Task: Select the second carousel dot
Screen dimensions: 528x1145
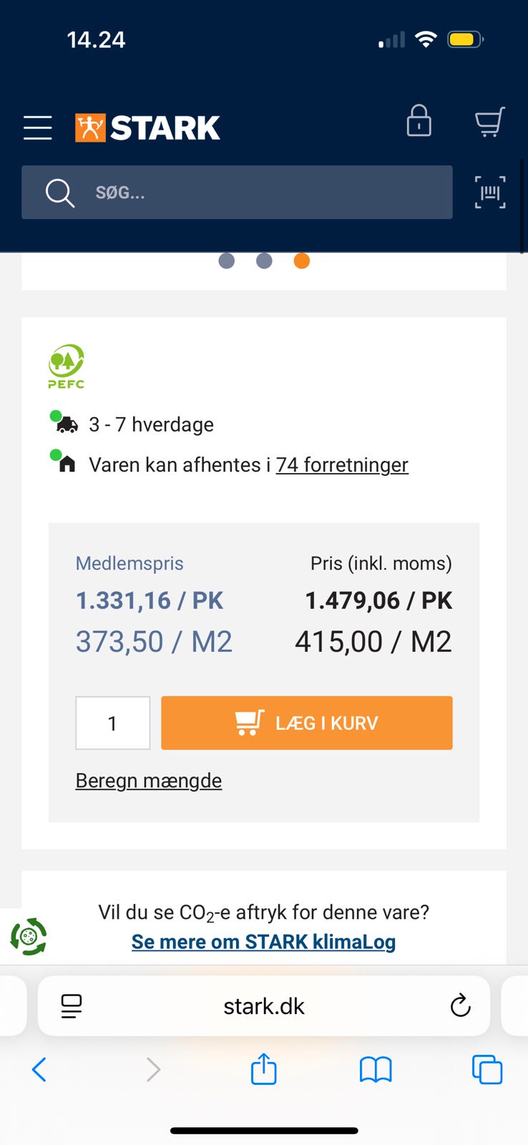Action: tap(264, 261)
